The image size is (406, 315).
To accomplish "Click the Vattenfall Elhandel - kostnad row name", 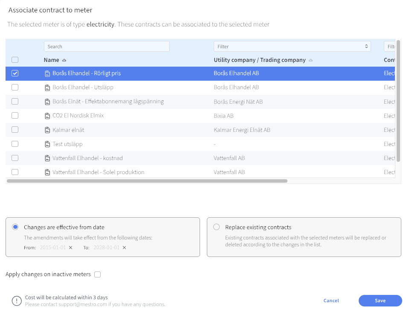I will 87,158.
